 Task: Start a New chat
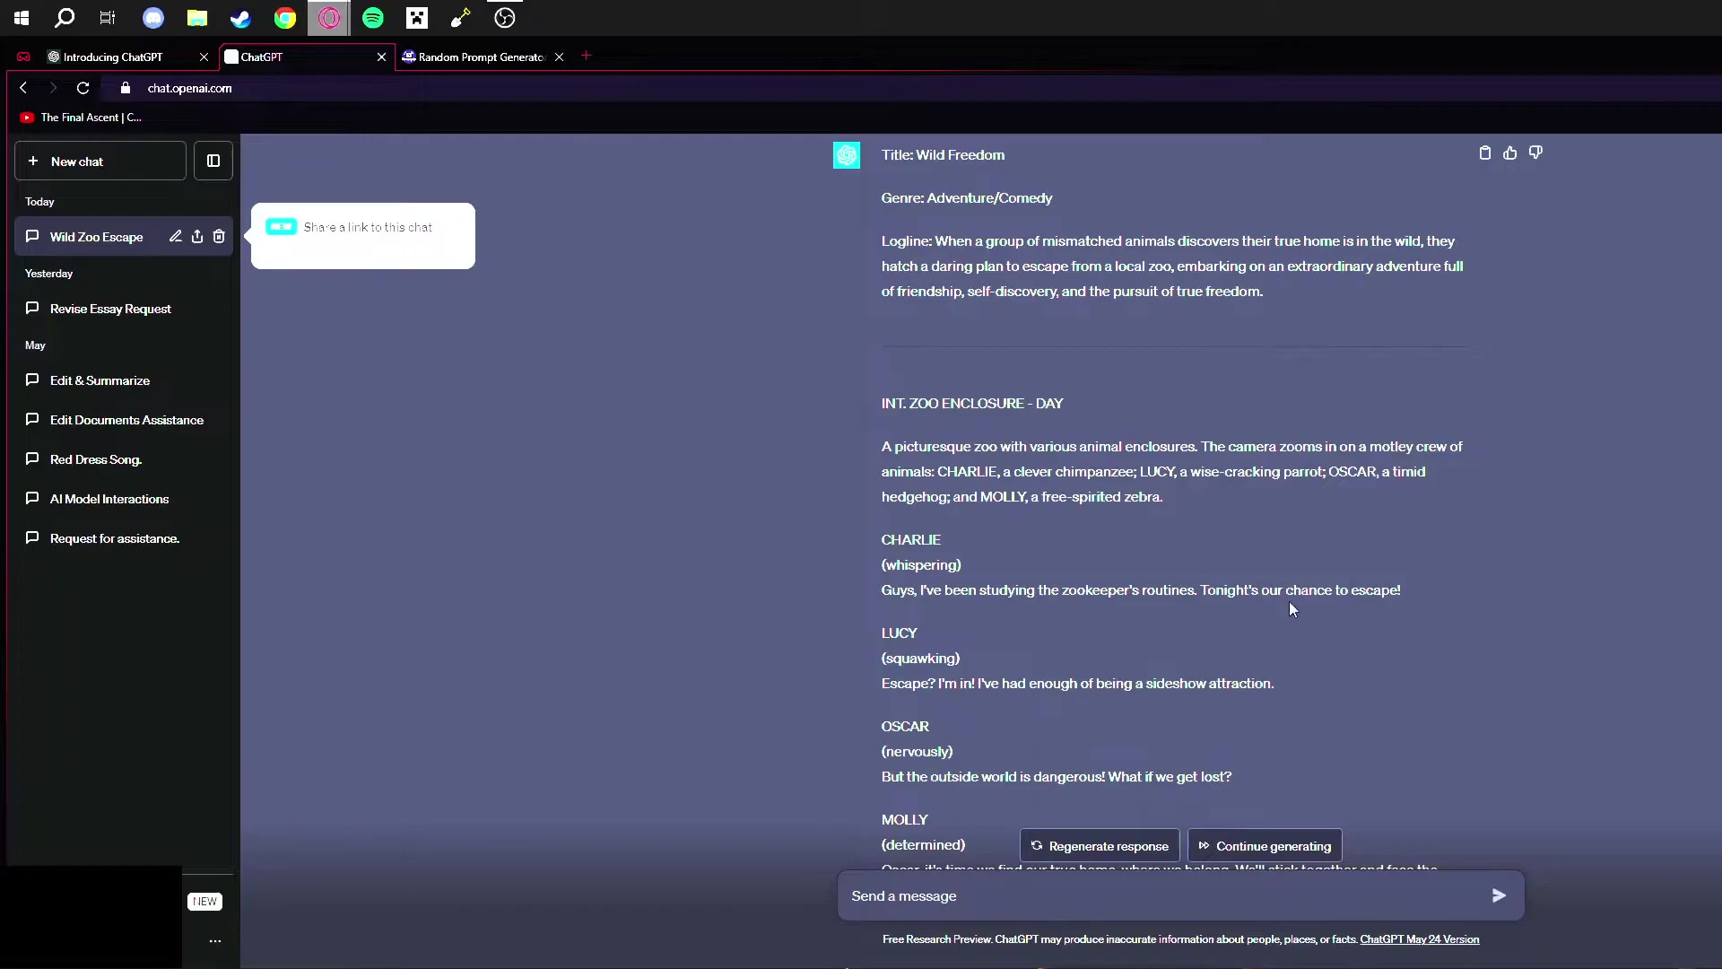pyautogui.click(x=100, y=161)
